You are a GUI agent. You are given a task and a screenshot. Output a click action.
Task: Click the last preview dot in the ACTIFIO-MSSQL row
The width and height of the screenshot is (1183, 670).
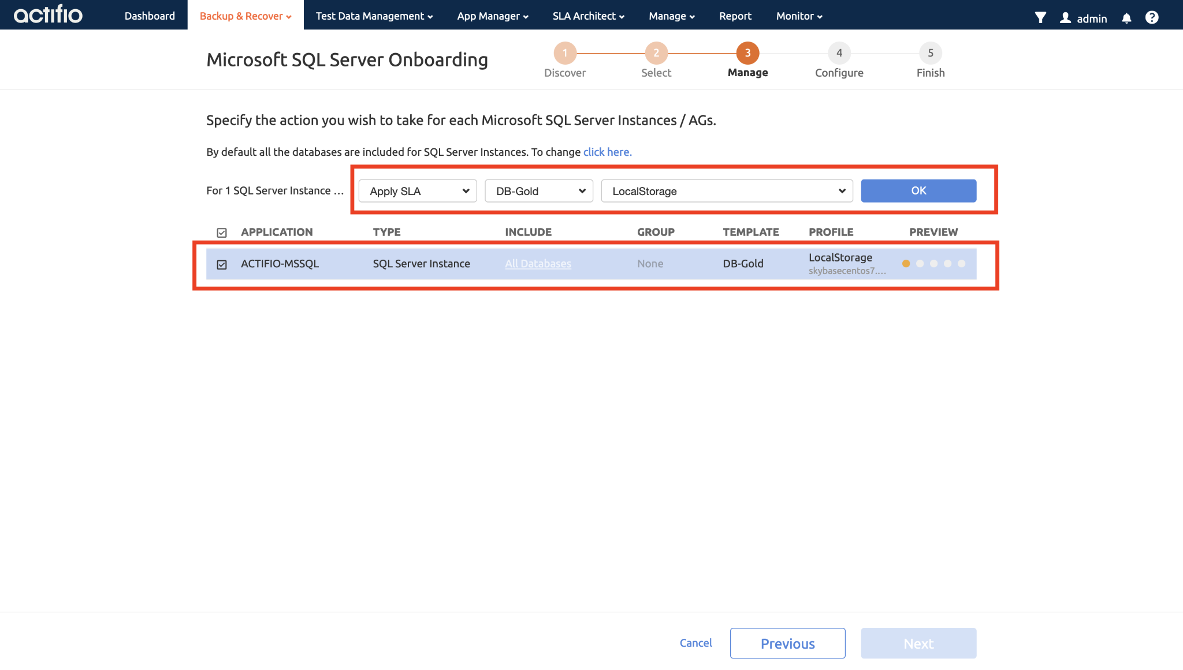point(961,264)
